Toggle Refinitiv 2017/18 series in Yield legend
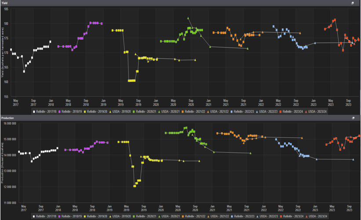Screen dimensions: 361x220 [x=45, y=111]
